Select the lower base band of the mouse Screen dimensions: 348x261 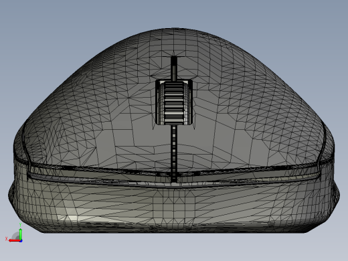[x=174, y=207]
